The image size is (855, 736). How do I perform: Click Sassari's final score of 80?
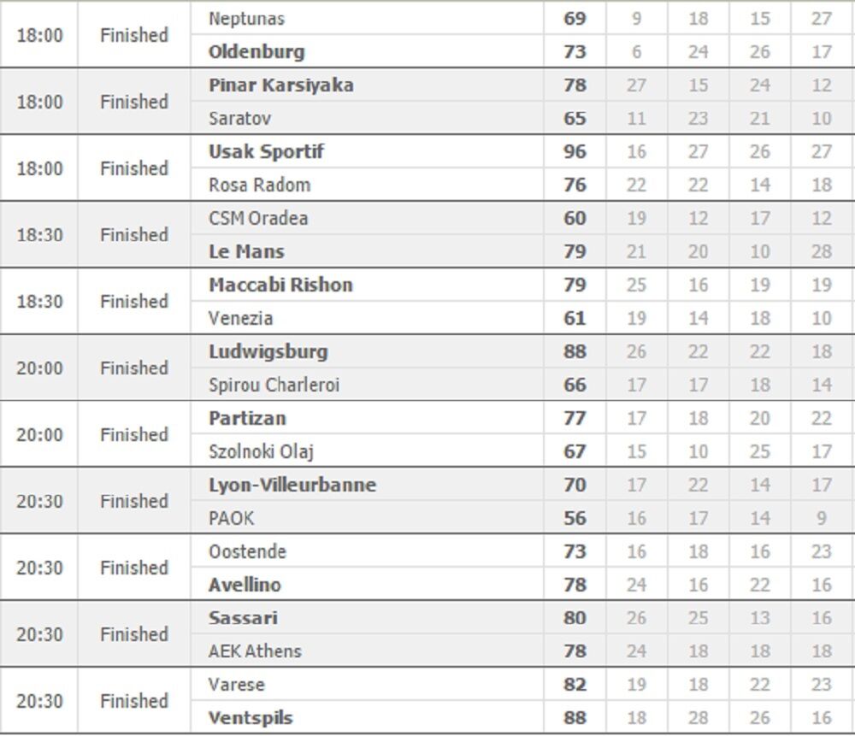[x=575, y=618]
